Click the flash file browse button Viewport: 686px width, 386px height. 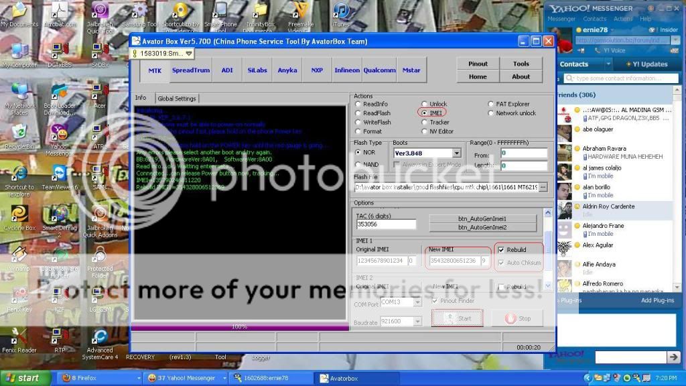click(543, 187)
